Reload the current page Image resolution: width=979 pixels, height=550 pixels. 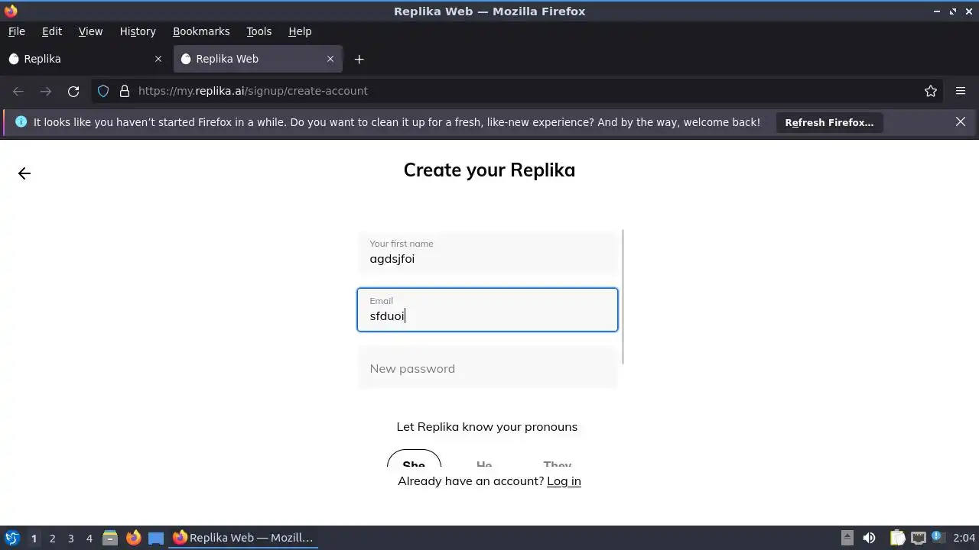[x=73, y=91]
